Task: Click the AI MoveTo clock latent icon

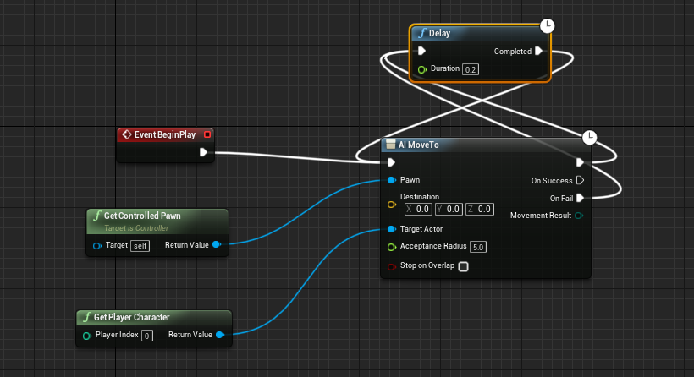Action: pyautogui.click(x=589, y=138)
